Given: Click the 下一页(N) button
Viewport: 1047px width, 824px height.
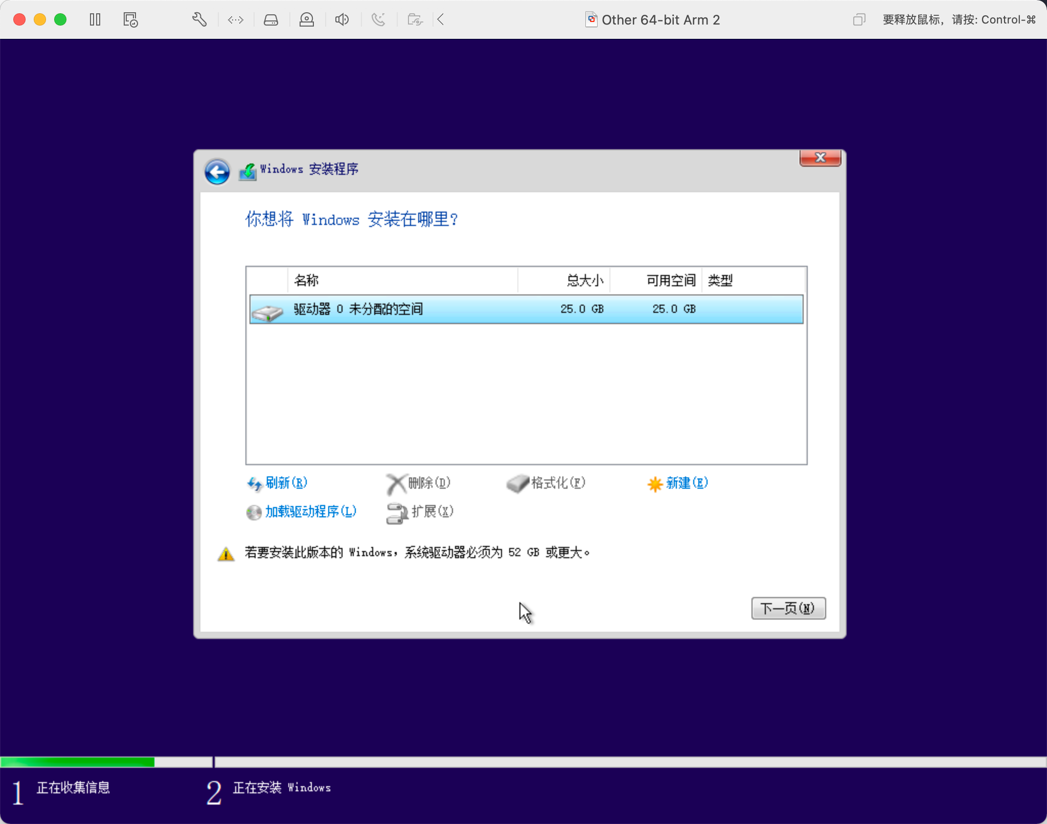Looking at the screenshot, I should [x=788, y=608].
